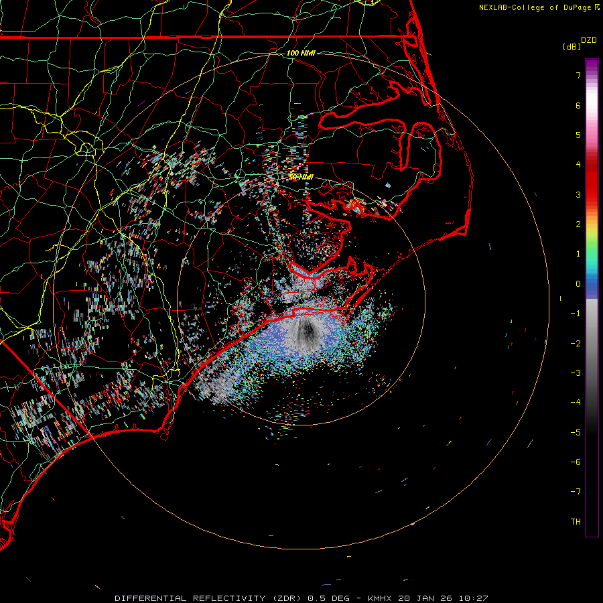The width and height of the screenshot is (603, 603).
Task: Click the blue segment near 0 dB
Action: pyautogui.click(x=592, y=285)
